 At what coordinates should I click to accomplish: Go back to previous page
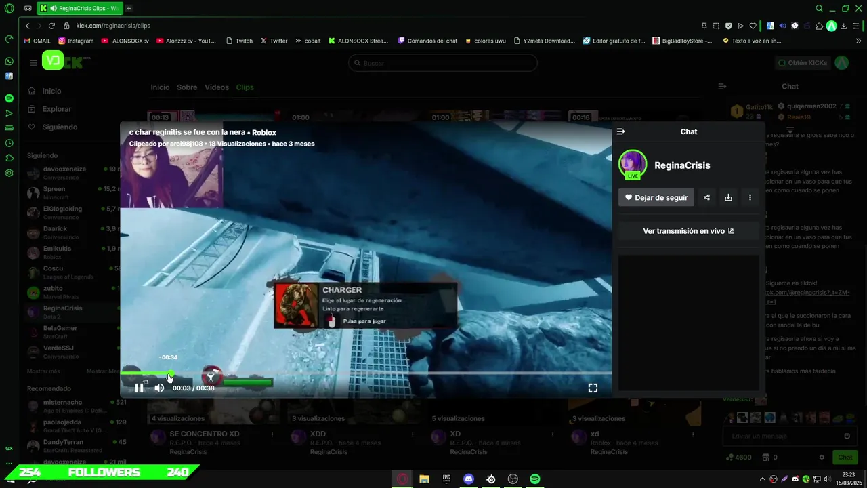[x=27, y=26]
